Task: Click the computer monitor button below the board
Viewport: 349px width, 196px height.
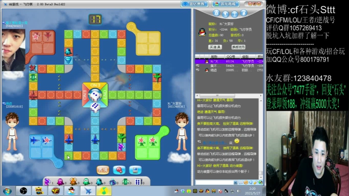Action: coord(135,170)
